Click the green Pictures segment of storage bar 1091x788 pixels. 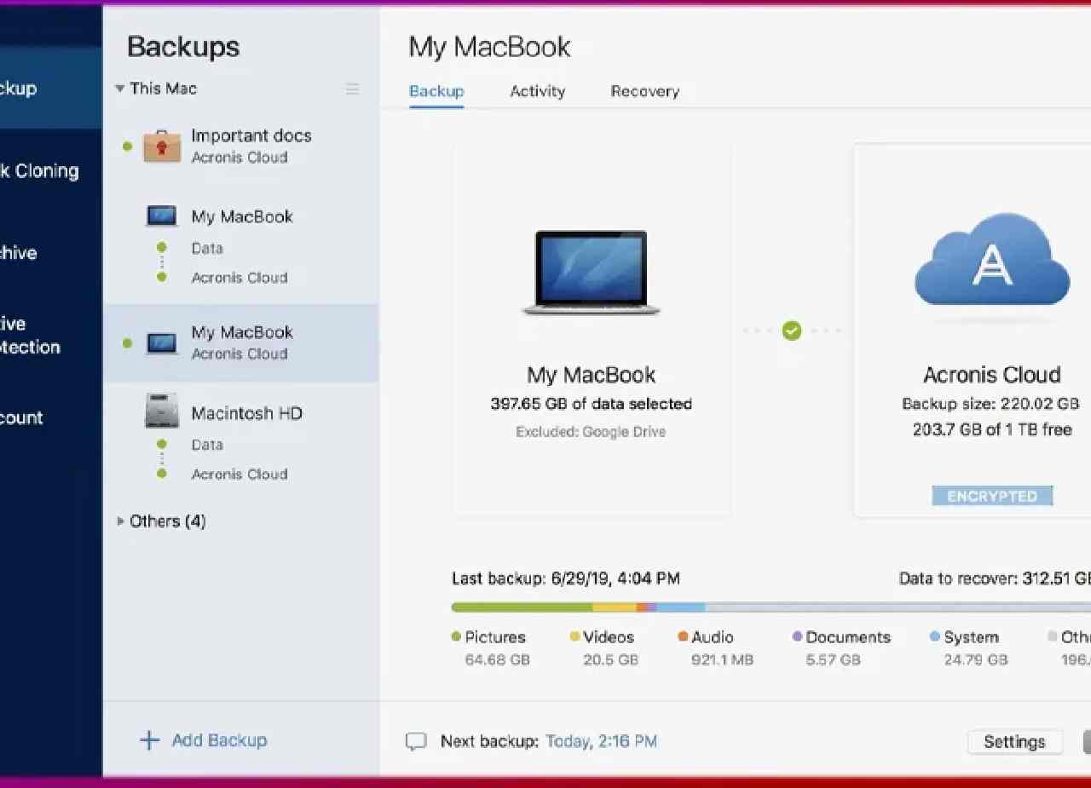pyautogui.click(x=522, y=607)
